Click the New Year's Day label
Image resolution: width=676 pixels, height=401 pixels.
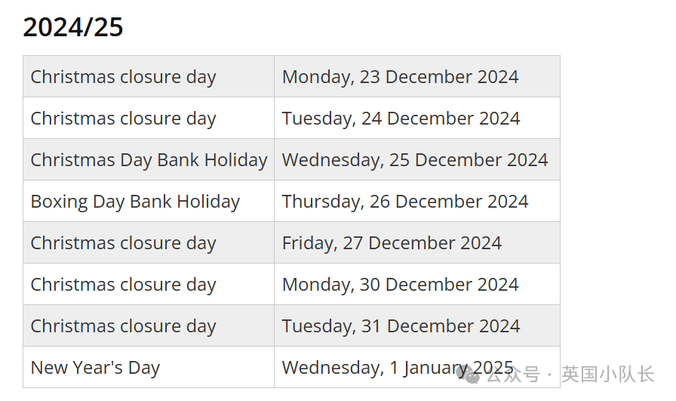click(x=95, y=368)
